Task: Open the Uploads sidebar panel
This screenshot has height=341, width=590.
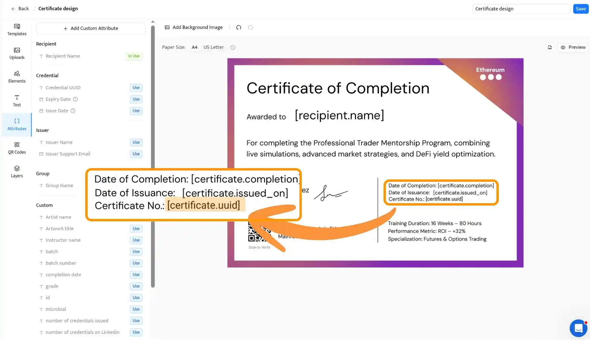Action: point(17,53)
